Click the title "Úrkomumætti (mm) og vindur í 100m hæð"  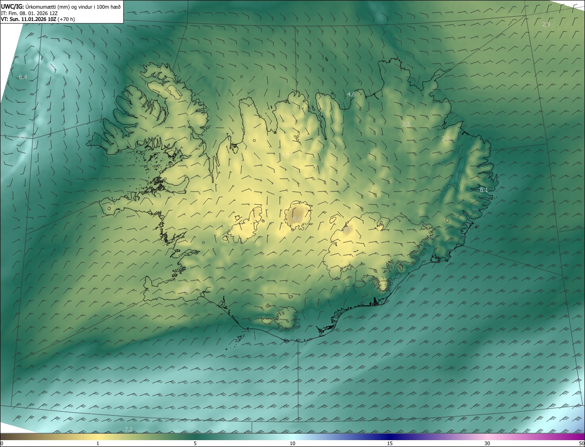[x=74, y=6]
